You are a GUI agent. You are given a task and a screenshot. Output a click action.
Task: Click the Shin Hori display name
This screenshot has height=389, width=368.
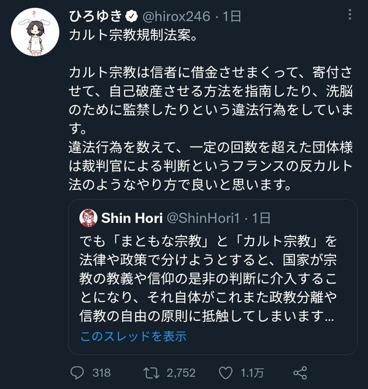(x=132, y=218)
